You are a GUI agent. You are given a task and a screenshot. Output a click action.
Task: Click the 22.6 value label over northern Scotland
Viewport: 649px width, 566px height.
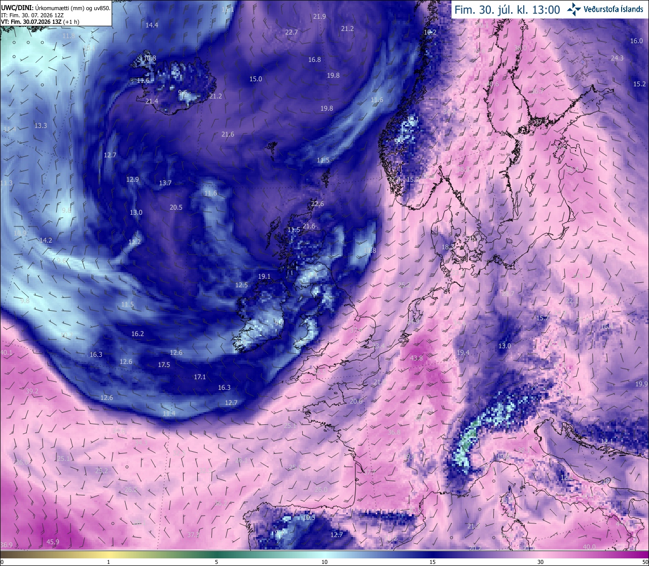click(317, 204)
